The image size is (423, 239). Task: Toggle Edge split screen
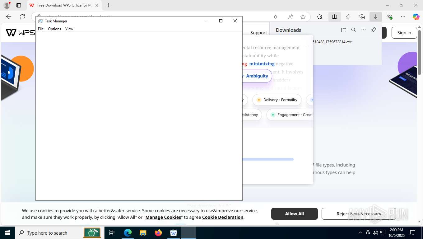coord(334,17)
